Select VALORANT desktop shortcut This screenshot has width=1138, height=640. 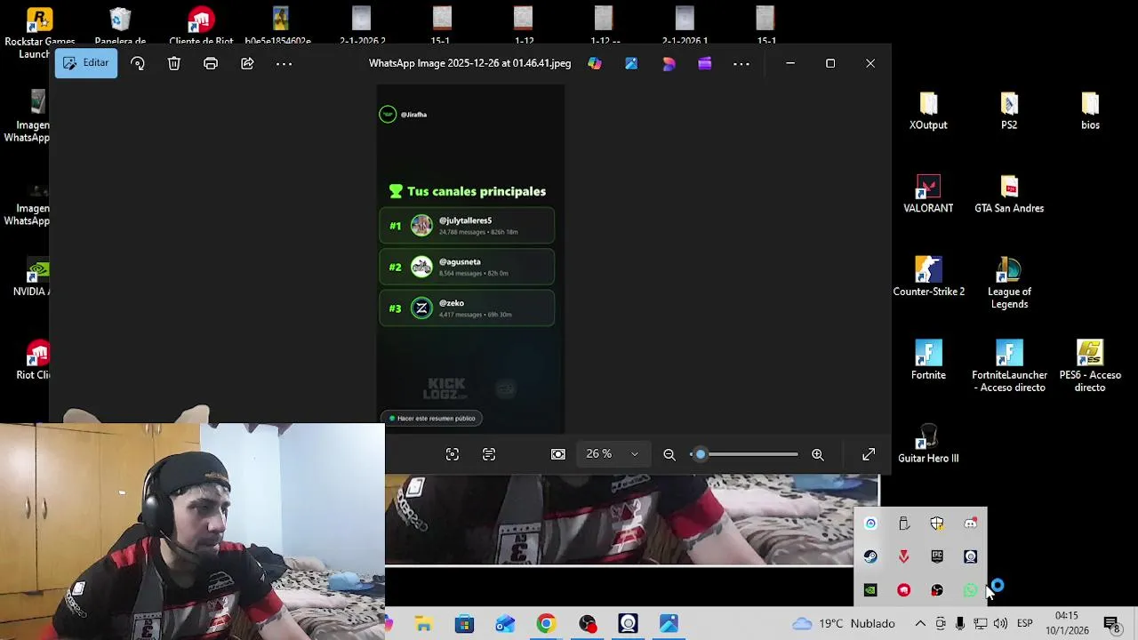pos(928,194)
